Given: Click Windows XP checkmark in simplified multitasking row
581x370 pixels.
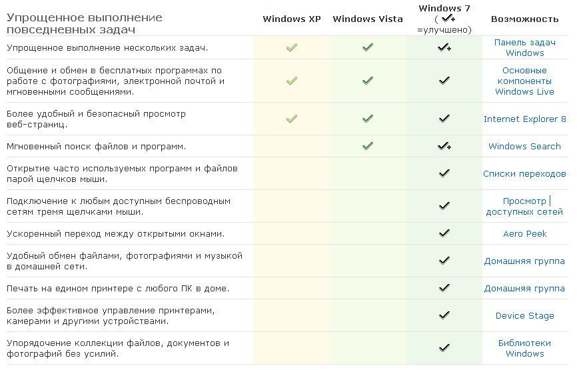Looking at the screenshot, I should click(291, 47).
